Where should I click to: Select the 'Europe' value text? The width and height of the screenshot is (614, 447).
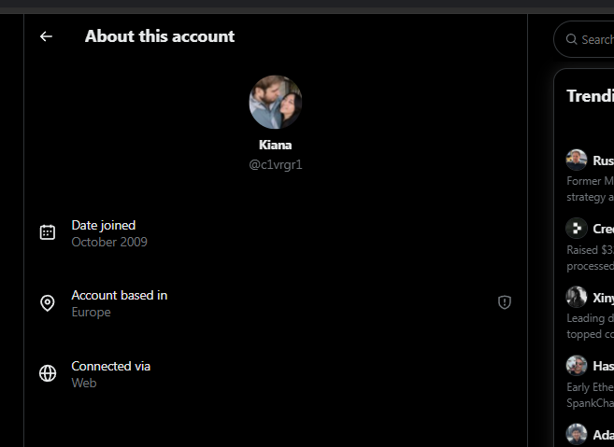pos(91,312)
